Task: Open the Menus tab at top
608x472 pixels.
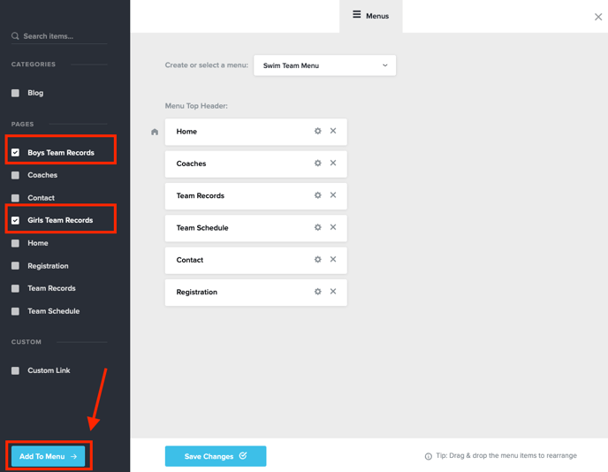Action: coord(370,16)
